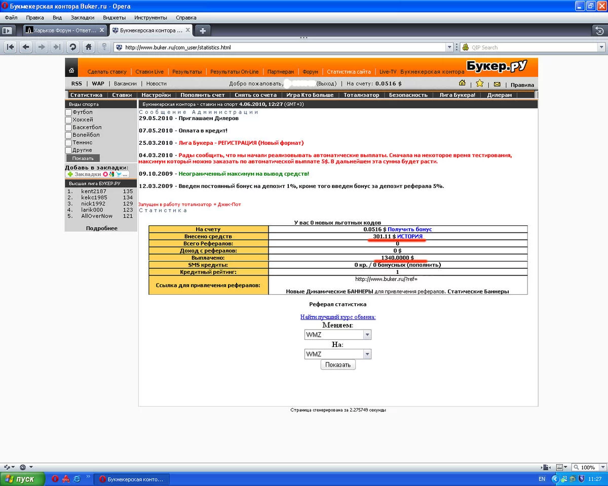Open the Ставки site tab
Screen dimensions: 608x486
point(122,95)
